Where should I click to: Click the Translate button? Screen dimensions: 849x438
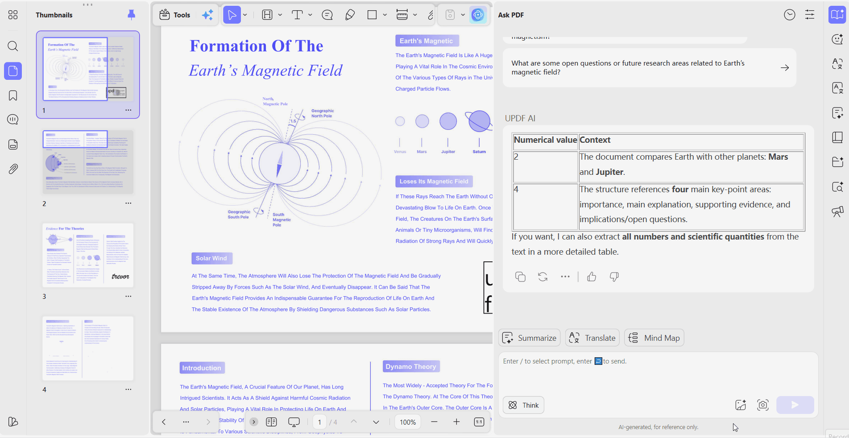coord(592,338)
